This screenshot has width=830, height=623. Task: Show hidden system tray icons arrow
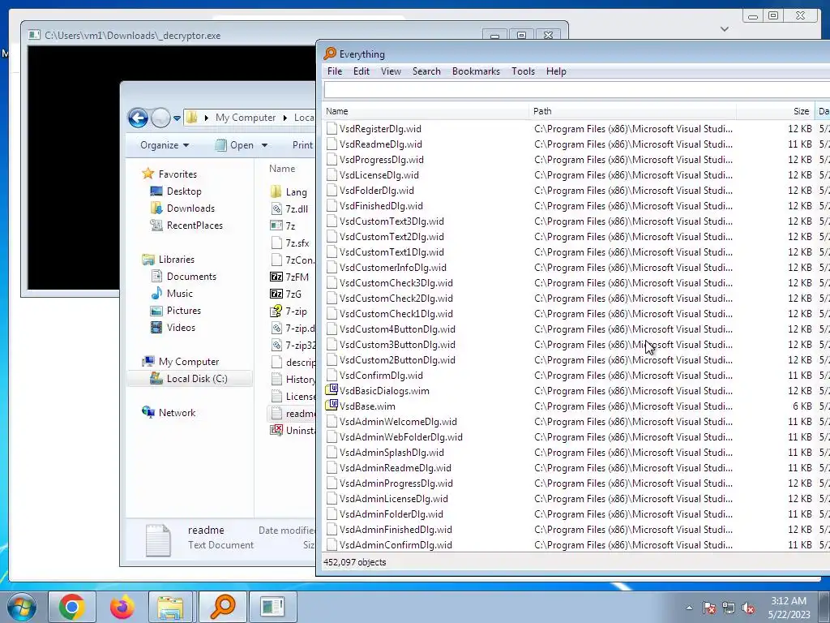[689, 608]
